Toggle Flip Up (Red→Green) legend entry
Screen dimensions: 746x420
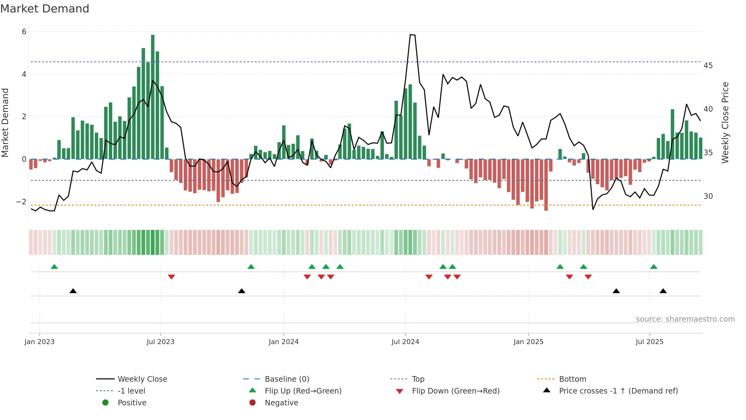click(295, 391)
